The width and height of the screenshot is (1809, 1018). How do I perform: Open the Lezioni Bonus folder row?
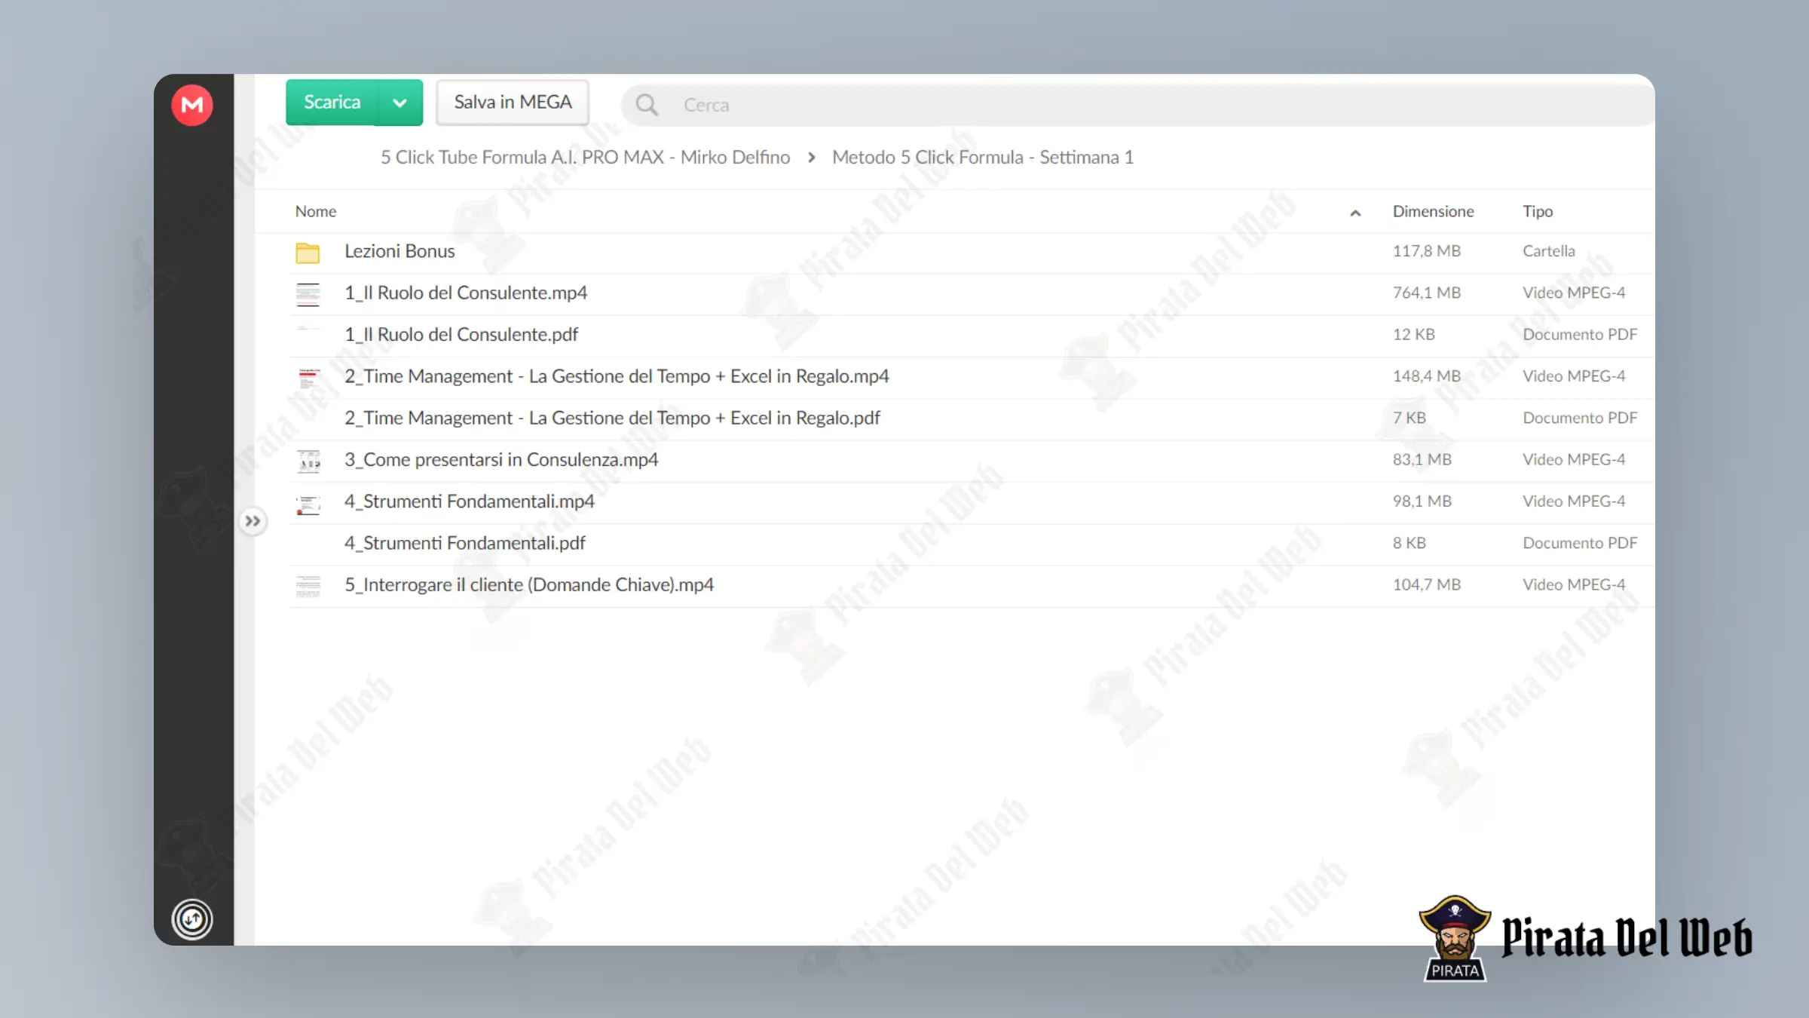click(x=972, y=252)
